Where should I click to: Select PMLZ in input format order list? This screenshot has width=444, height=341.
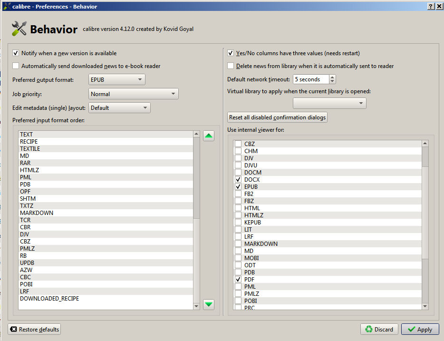pos(106,248)
